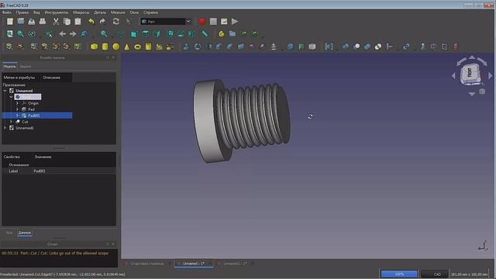
Task: Click the Measure ruler icon
Action: 205,34
